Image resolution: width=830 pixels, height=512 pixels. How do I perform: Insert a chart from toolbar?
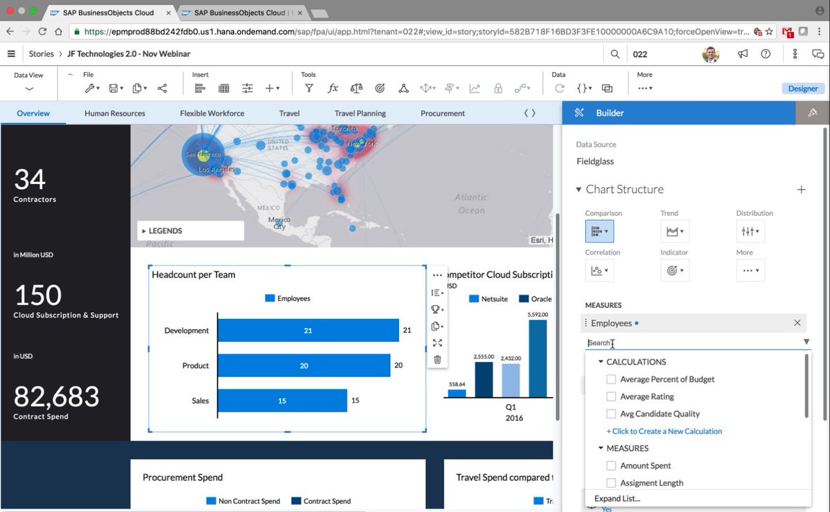click(200, 89)
